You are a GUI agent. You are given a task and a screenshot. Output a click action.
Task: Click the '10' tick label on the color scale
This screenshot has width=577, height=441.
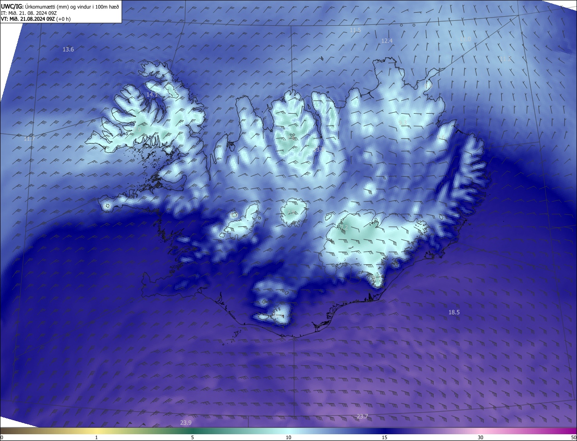(288, 437)
